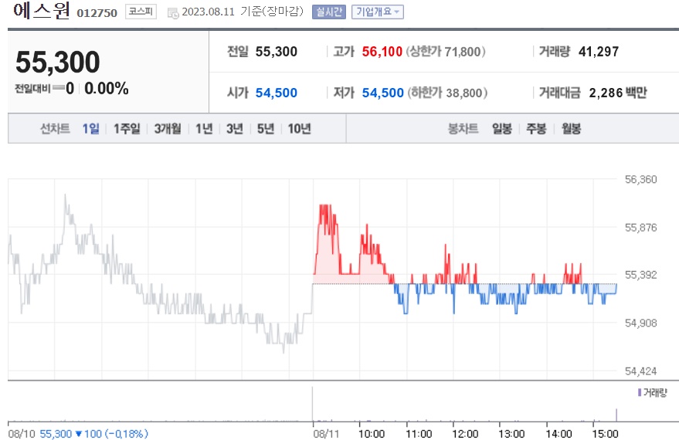Click the 거래대금 value 2,286 백만

[x=618, y=93]
